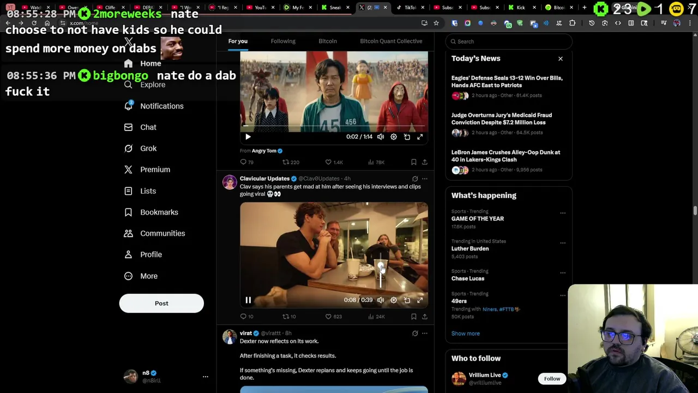Open the 49ers trending topic
The height and width of the screenshot is (393, 698).
(459, 301)
